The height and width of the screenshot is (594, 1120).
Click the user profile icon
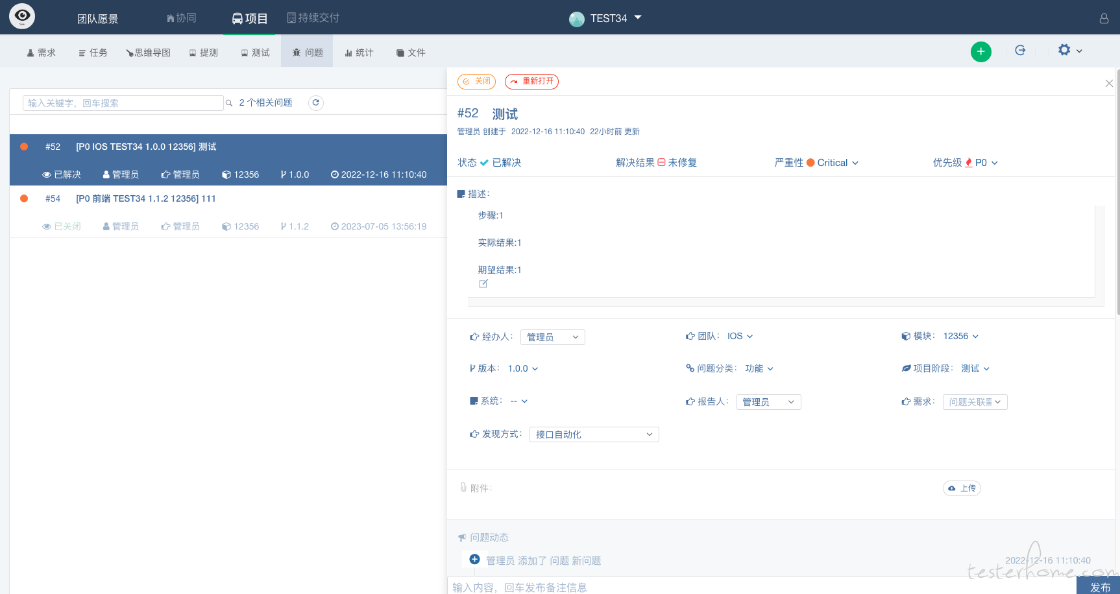click(x=1104, y=18)
